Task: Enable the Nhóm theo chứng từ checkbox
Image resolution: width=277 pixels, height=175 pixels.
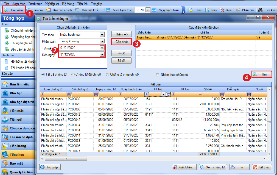Action: [157, 75]
